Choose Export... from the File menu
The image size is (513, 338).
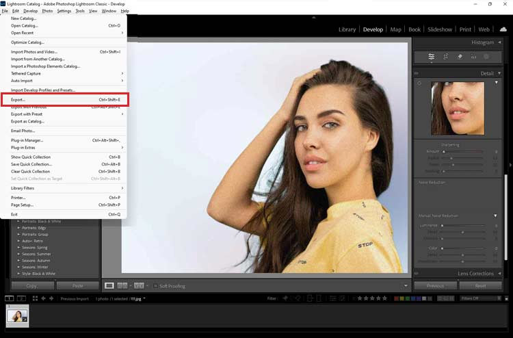tap(65, 99)
